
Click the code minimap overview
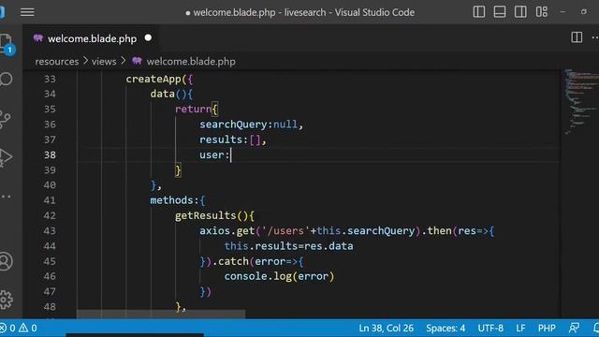[x=581, y=101]
